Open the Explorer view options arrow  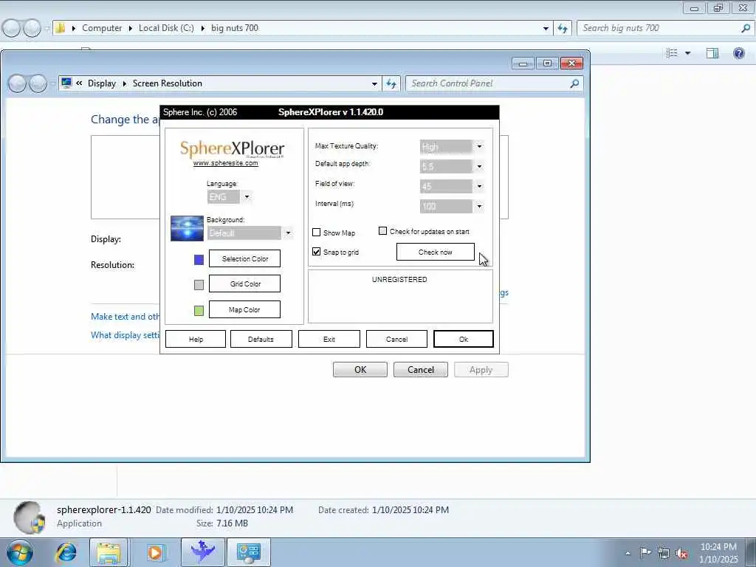(x=688, y=52)
